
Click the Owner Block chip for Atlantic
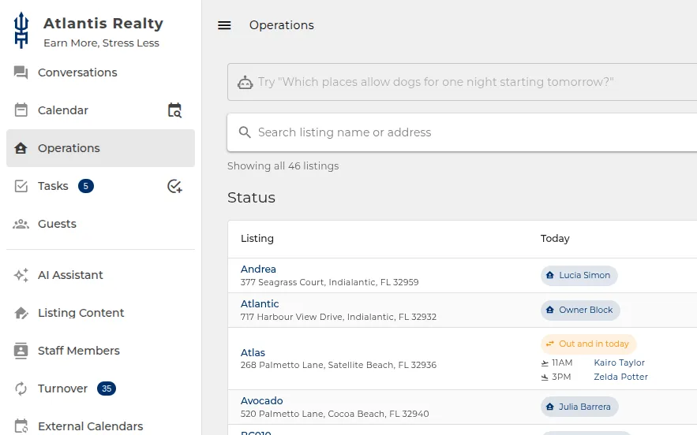580,310
